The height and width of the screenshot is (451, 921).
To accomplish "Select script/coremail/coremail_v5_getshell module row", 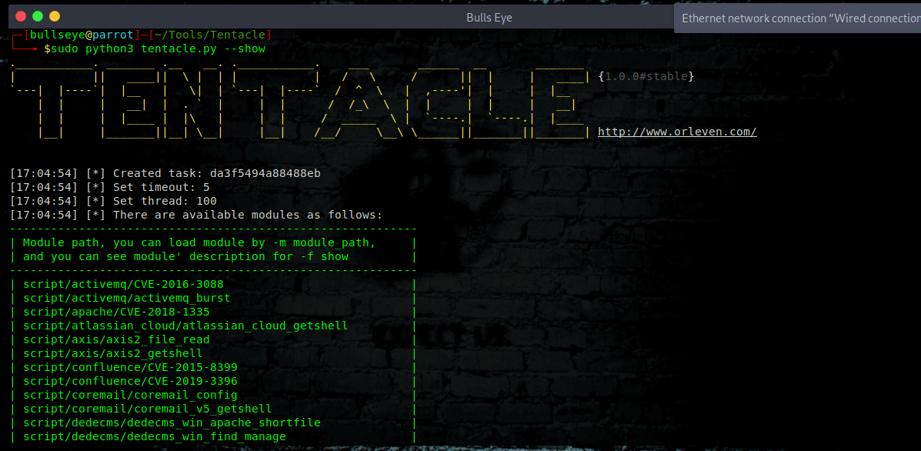I will coord(148,409).
